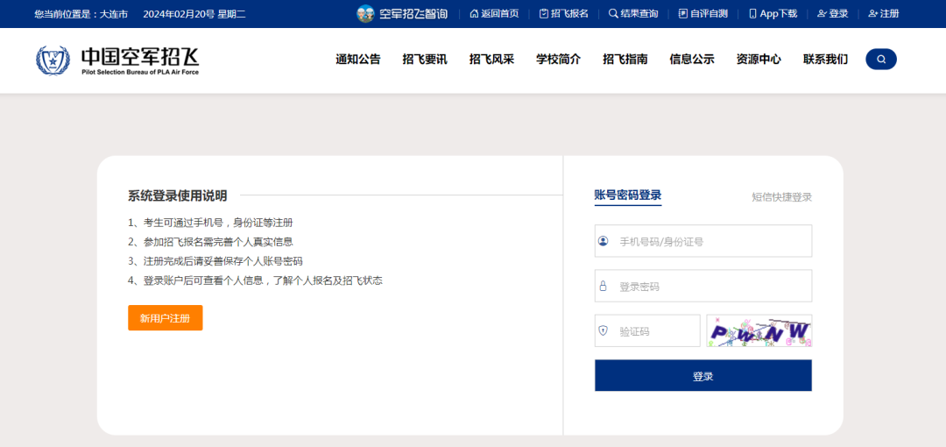Open 招飞报名 in the top bar

[563, 13]
